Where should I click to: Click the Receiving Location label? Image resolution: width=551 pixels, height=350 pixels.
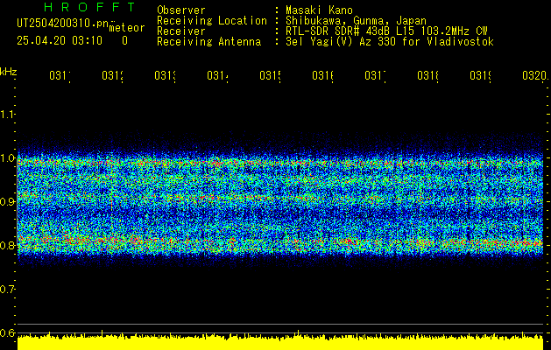[212, 21]
